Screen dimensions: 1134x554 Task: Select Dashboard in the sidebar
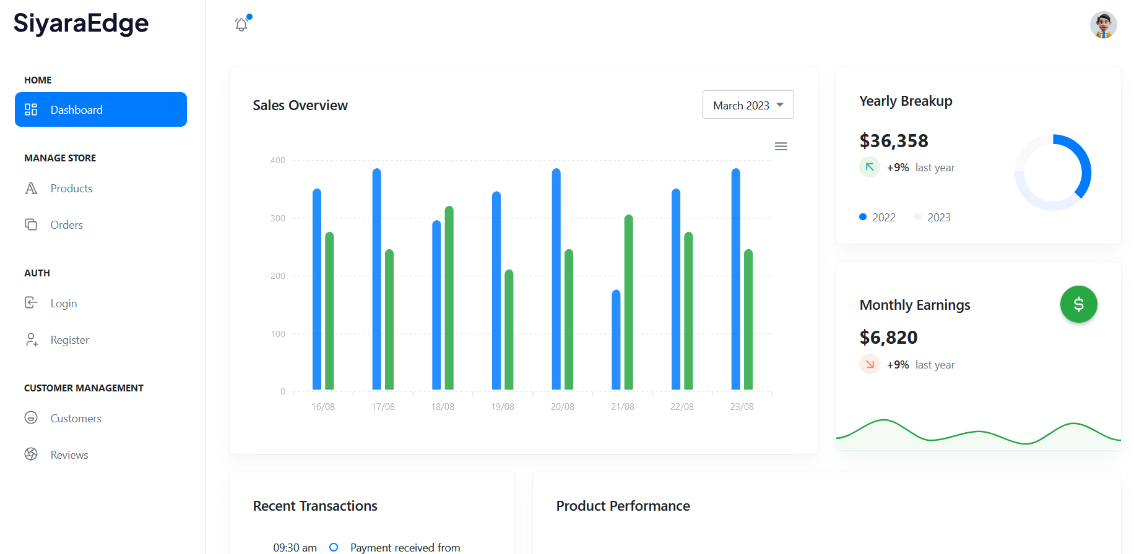[101, 109]
